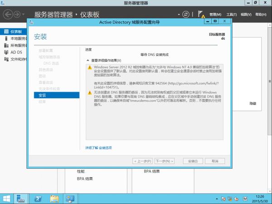Close the Active Directory configuration wizard
The width and height of the screenshot is (272, 204).
[x=225, y=21]
